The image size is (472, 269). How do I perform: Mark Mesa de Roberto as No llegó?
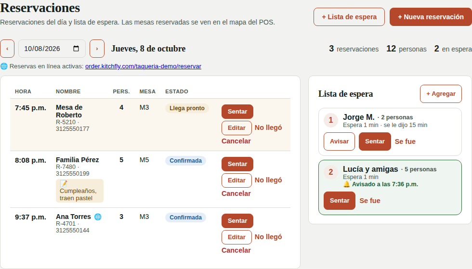pos(268,128)
